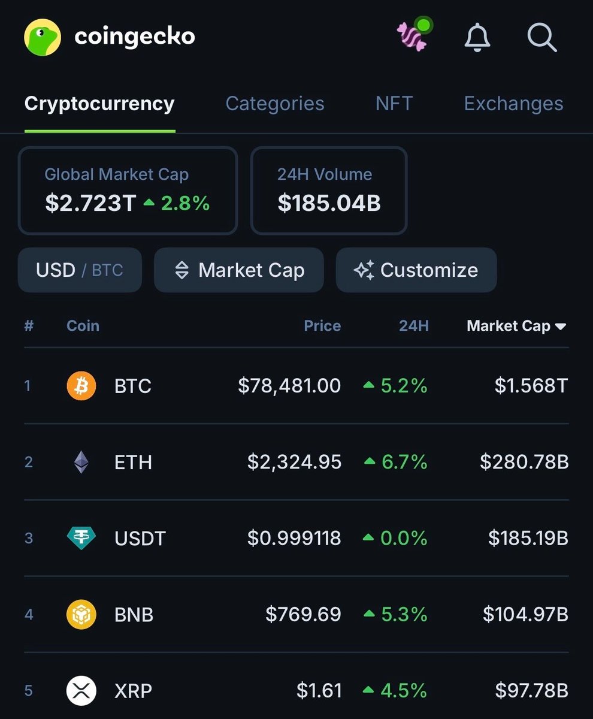
Task: Click the CoinGecko gecko logo icon
Action: (43, 37)
